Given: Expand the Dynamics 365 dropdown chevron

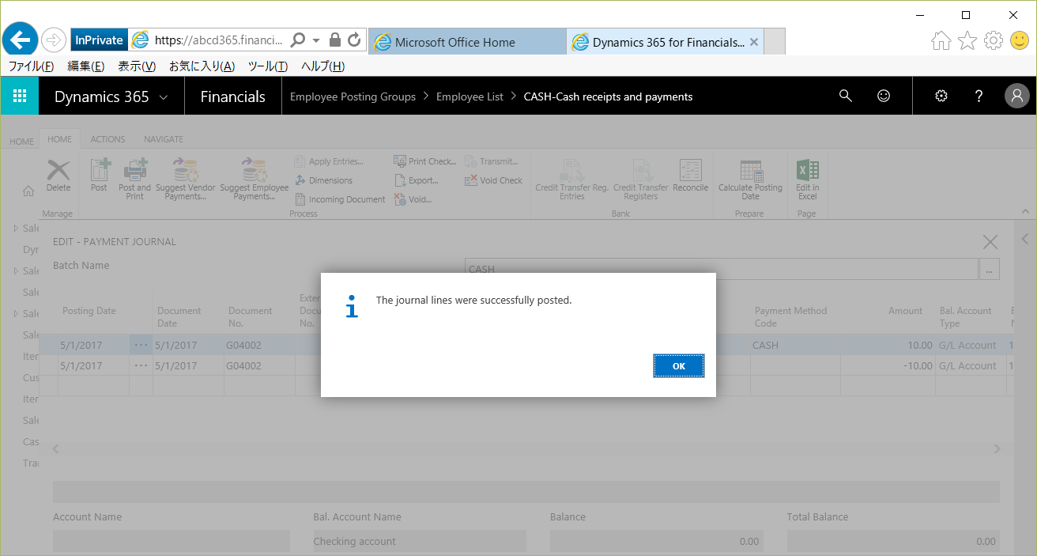Looking at the screenshot, I should tap(164, 97).
